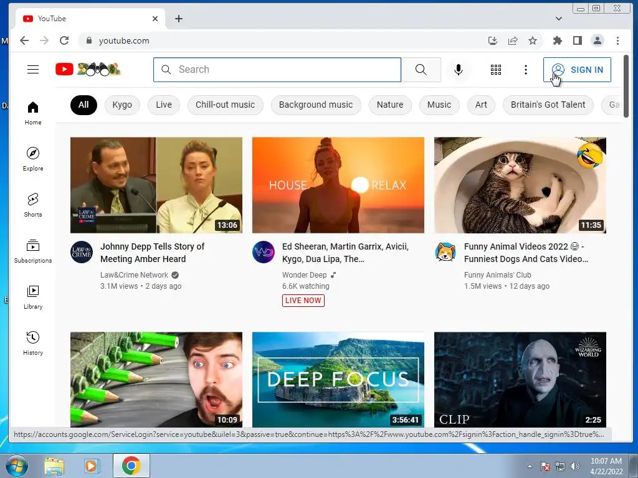
Task: Open the green pencils 10:09 thumbnail
Action: [156, 380]
